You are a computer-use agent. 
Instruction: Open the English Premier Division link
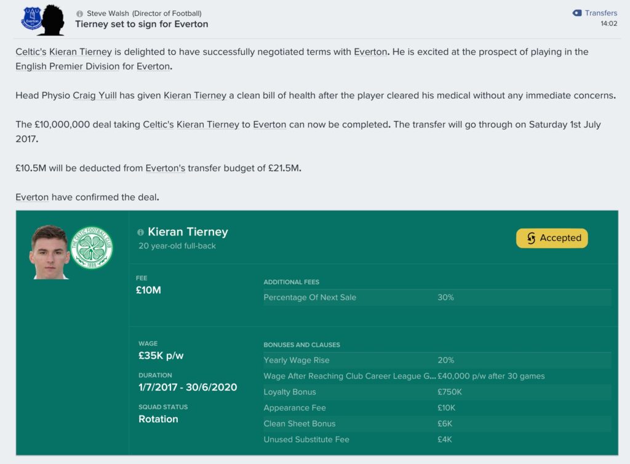(68, 66)
